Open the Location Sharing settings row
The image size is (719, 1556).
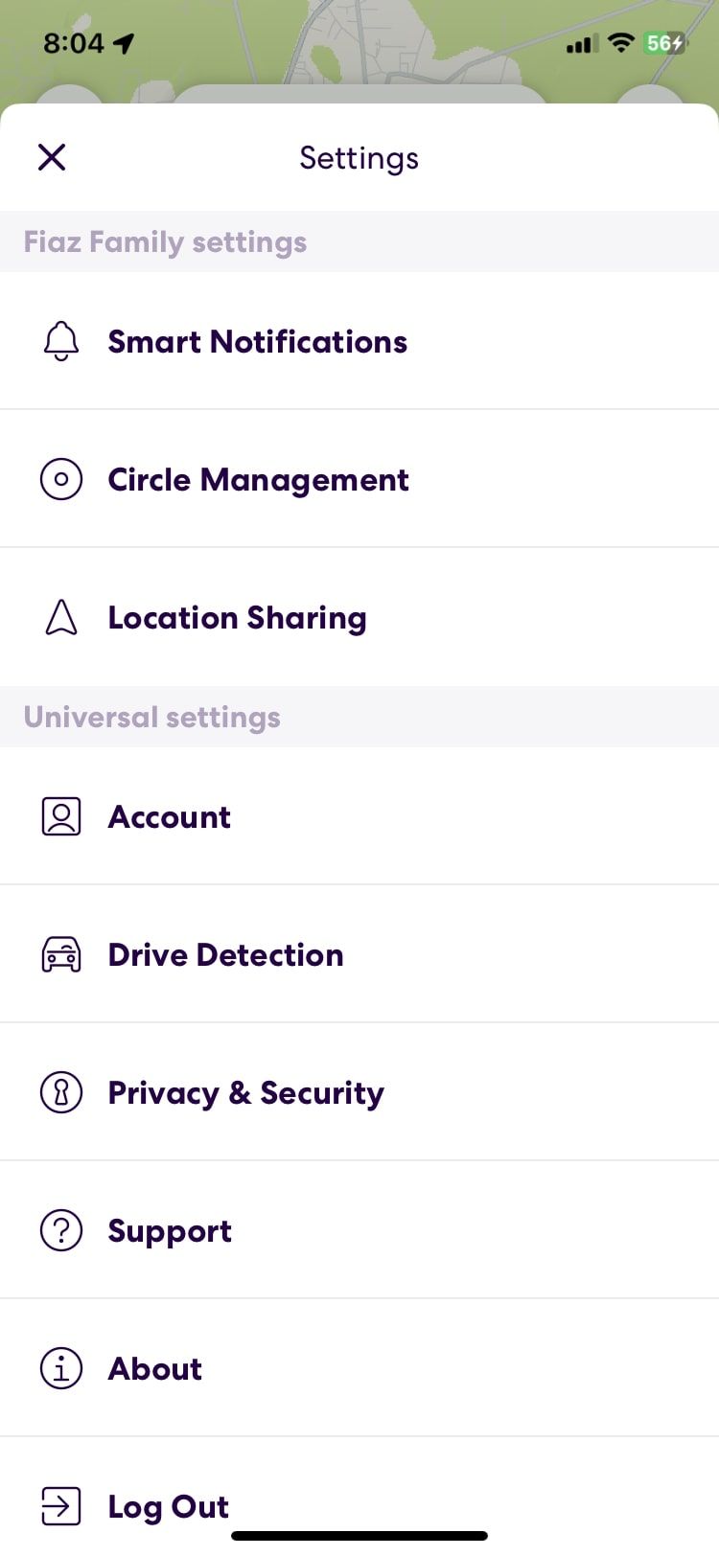tap(237, 617)
